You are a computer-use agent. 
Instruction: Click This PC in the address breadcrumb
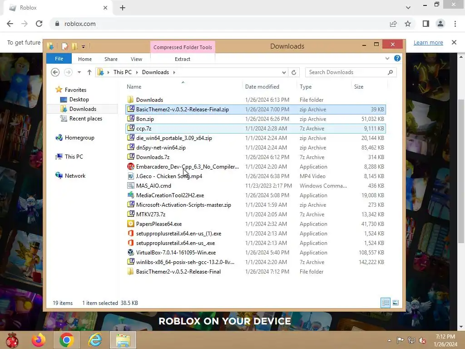pos(123,72)
